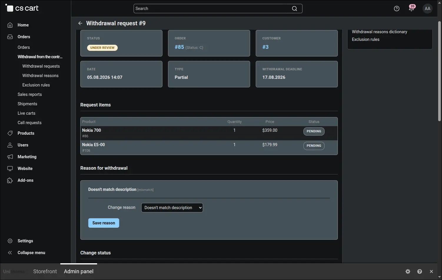Click the Marketing megaphone icon
442x280 pixels.
click(x=10, y=157)
